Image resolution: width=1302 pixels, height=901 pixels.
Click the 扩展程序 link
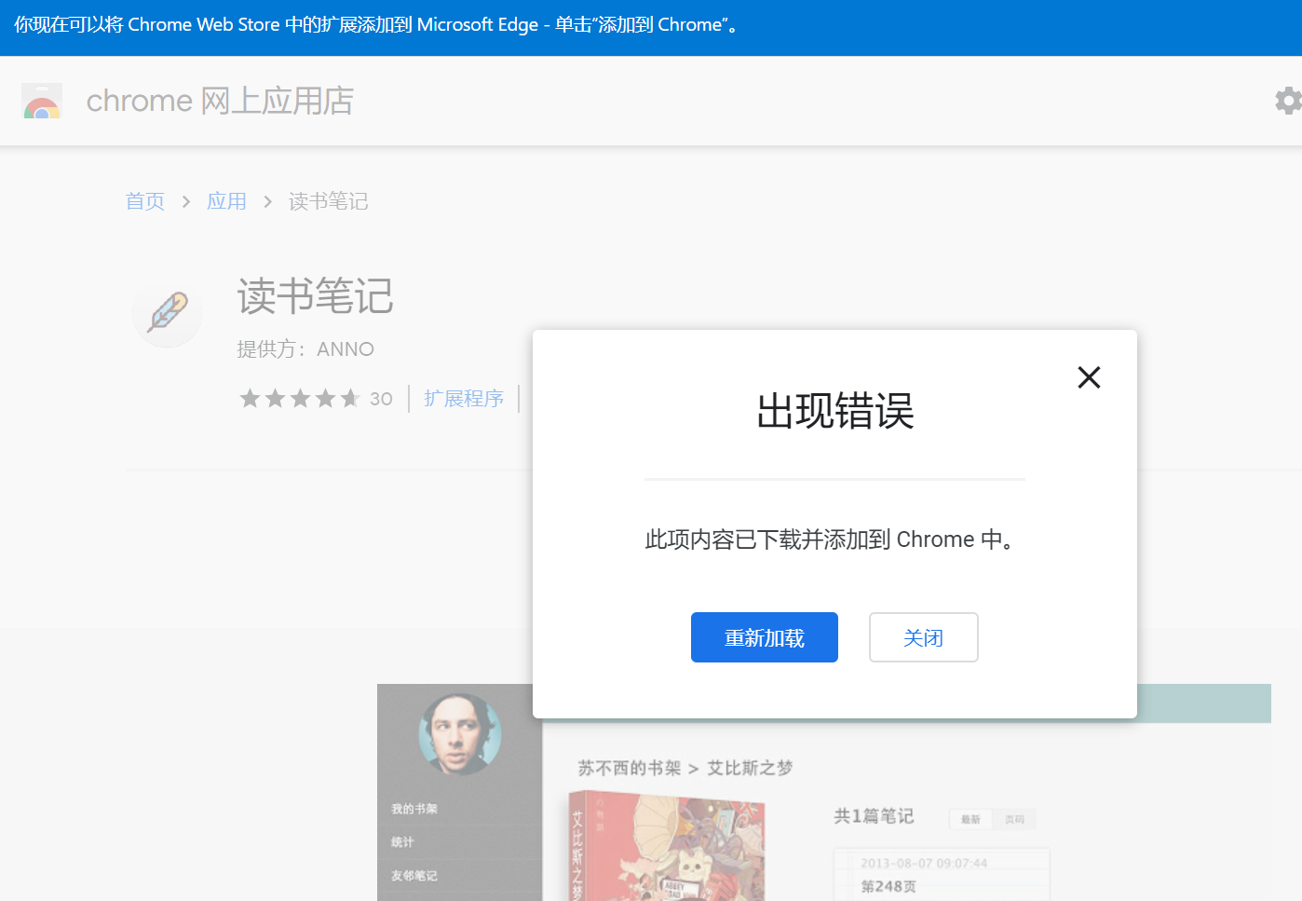pyautogui.click(x=464, y=398)
